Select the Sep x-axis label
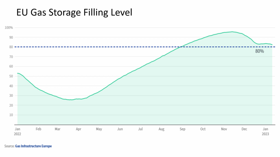Screen dimensions: 280x157 pos(182,129)
